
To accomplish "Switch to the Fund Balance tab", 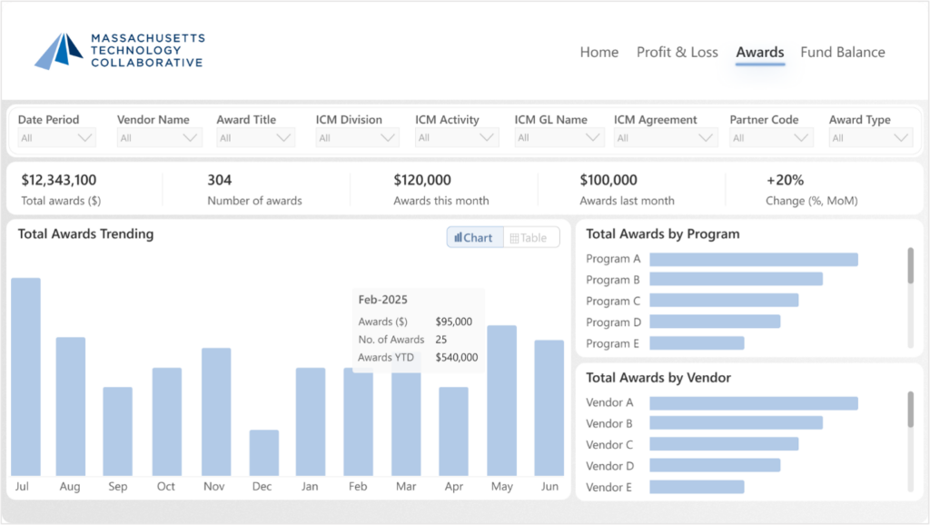I will click(x=842, y=52).
